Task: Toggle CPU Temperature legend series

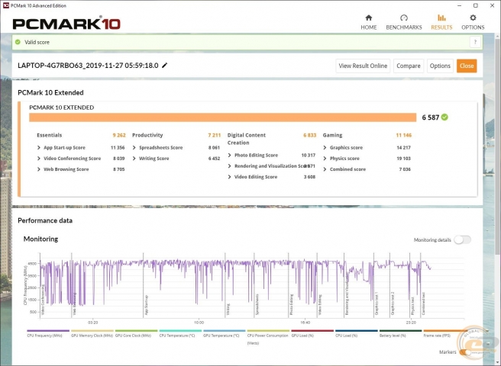Action: 180,334
